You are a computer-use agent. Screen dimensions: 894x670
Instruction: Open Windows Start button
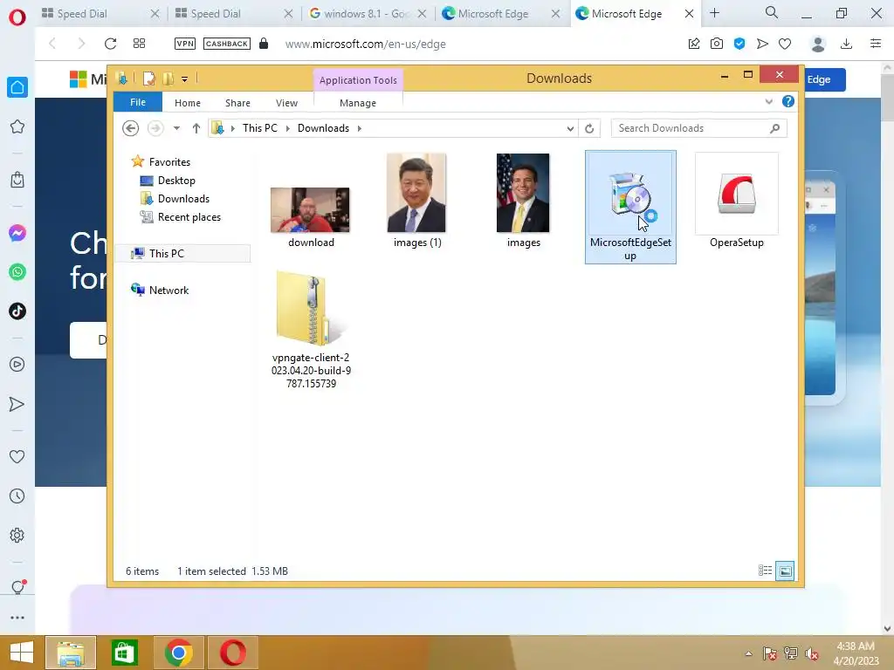21,653
